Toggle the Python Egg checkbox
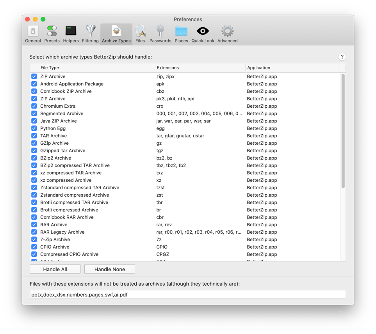Image resolution: width=376 pixels, height=334 pixels. pos(34,128)
